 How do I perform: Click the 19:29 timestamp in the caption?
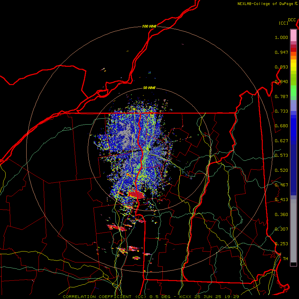click(232, 297)
